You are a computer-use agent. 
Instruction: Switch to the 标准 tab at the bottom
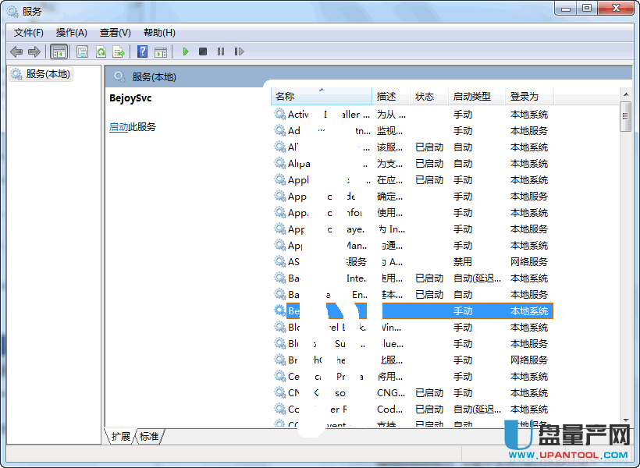[x=148, y=437]
